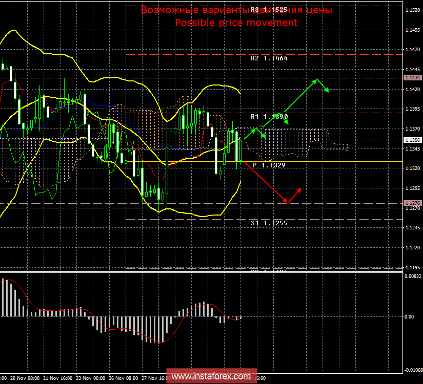Image resolution: width=423 pixels, height=384 pixels.
Task: Click the 1.1495 price axis value
Action: tap(413, 30)
